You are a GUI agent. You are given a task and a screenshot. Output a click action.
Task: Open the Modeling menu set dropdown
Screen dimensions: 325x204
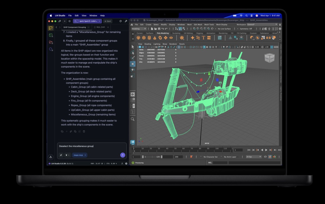[x=139, y=29]
